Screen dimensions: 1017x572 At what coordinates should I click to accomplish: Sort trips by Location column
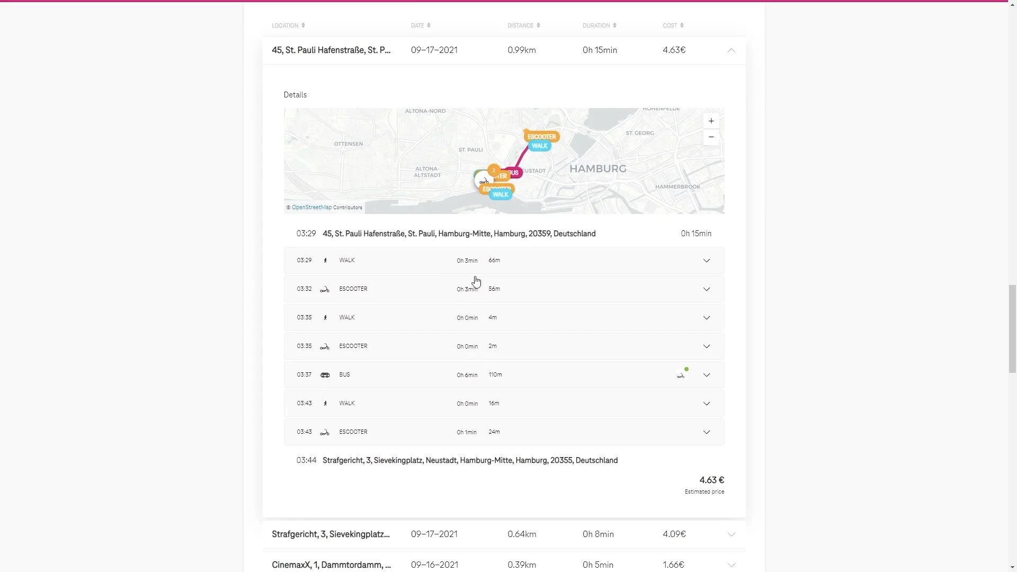coord(288,25)
